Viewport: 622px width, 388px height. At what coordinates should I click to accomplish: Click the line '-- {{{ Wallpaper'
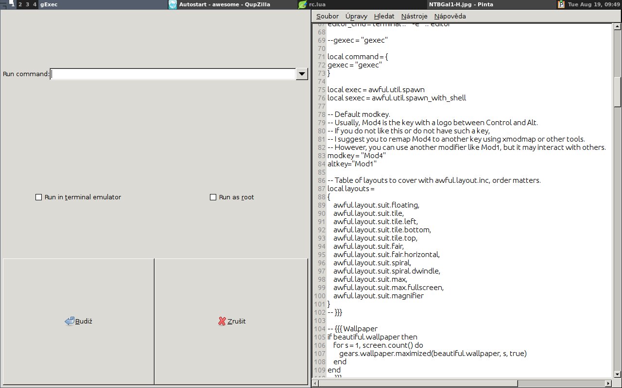click(x=352, y=329)
